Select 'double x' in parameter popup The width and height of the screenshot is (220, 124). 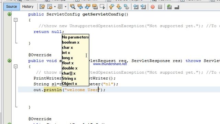(x=70, y=68)
